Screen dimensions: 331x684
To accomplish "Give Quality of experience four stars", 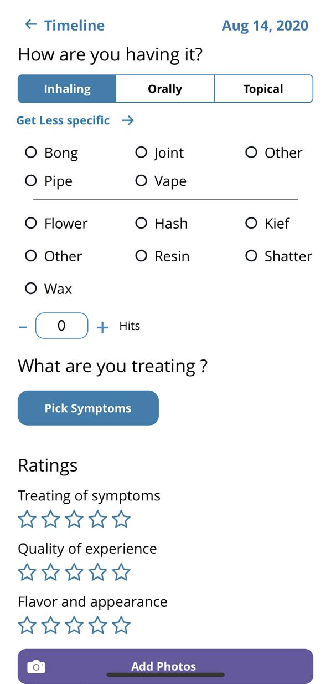I will point(98,572).
